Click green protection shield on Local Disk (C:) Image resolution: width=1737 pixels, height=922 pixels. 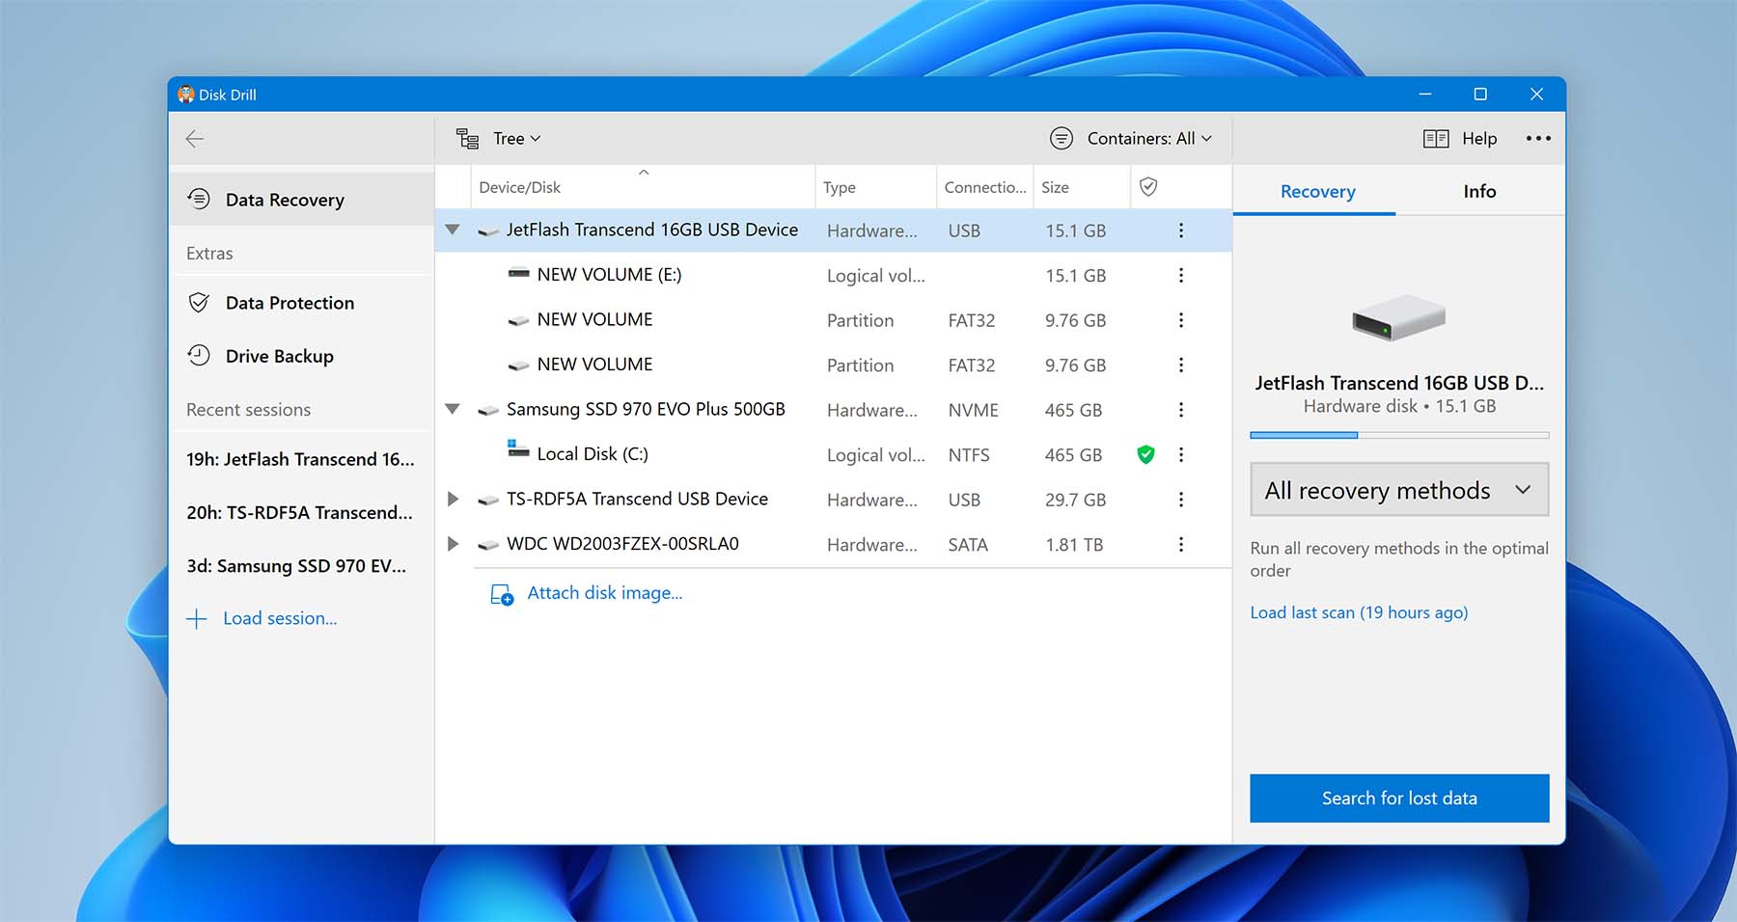tap(1145, 454)
